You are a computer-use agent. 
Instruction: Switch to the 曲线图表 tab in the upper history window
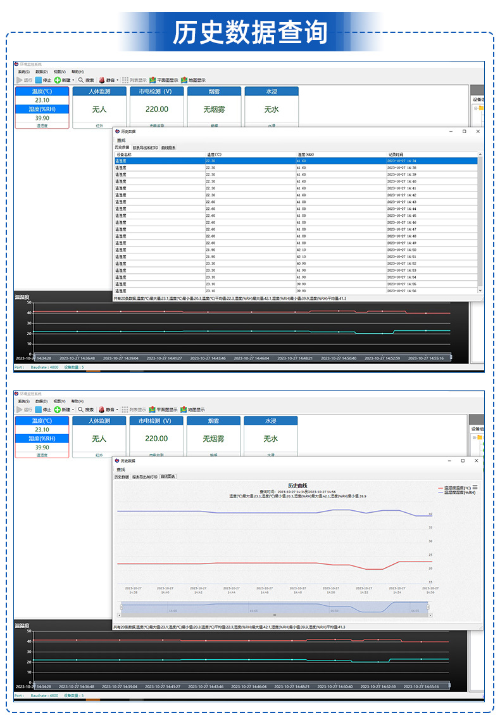[x=168, y=147]
